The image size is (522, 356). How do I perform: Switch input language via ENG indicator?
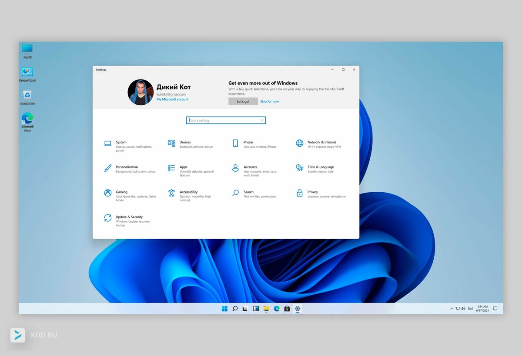(x=470, y=309)
